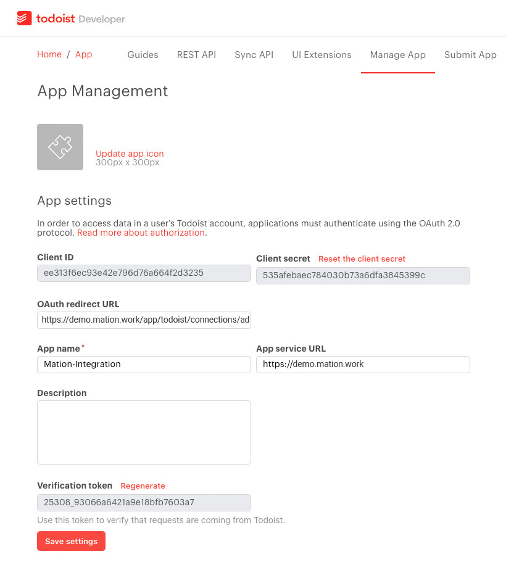Click the App Management heading

(102, 91)
